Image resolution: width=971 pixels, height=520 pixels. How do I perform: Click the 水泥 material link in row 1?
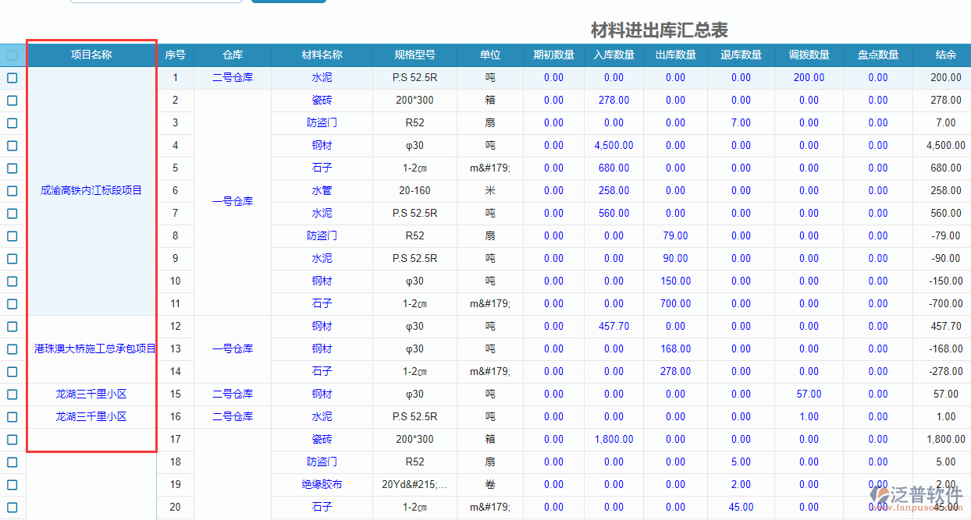point(321,77)
